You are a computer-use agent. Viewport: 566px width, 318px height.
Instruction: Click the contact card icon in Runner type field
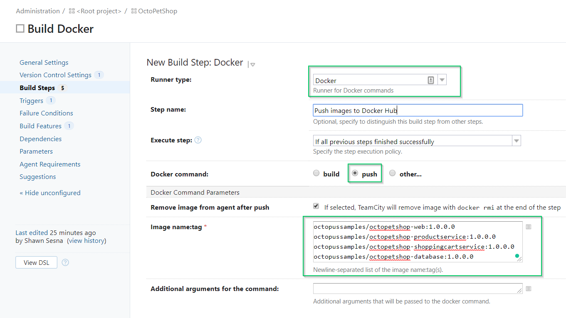click(x=431, y=81)
